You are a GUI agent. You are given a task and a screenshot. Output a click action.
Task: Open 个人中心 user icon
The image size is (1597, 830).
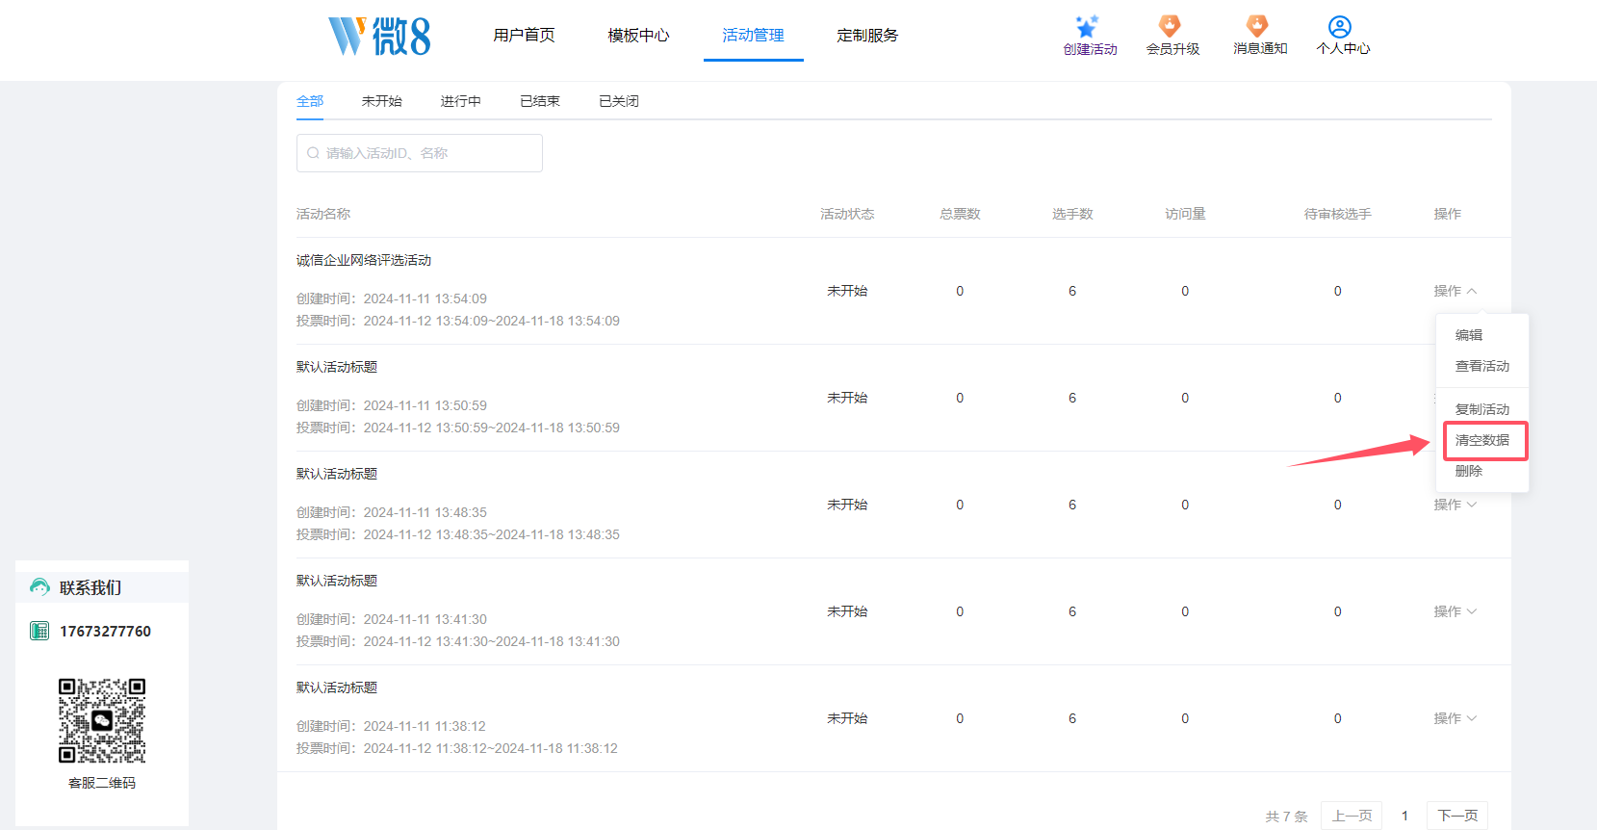[x=1340, y=27]
